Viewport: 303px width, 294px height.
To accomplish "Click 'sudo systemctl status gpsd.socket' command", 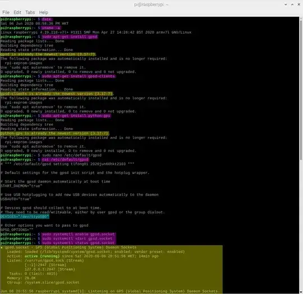I will coord(79,243).
